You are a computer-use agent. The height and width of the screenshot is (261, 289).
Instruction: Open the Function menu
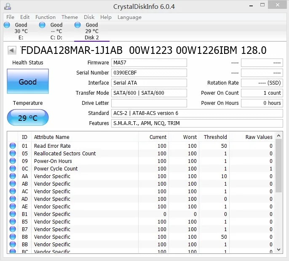tap(45, 17)
